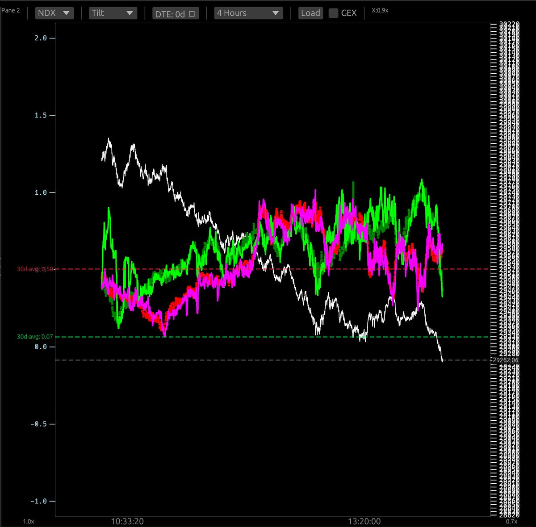This screenshot has height=527, width=536.
Task: Click the 10:33:20 time axis label
Action: coord(127,521)
